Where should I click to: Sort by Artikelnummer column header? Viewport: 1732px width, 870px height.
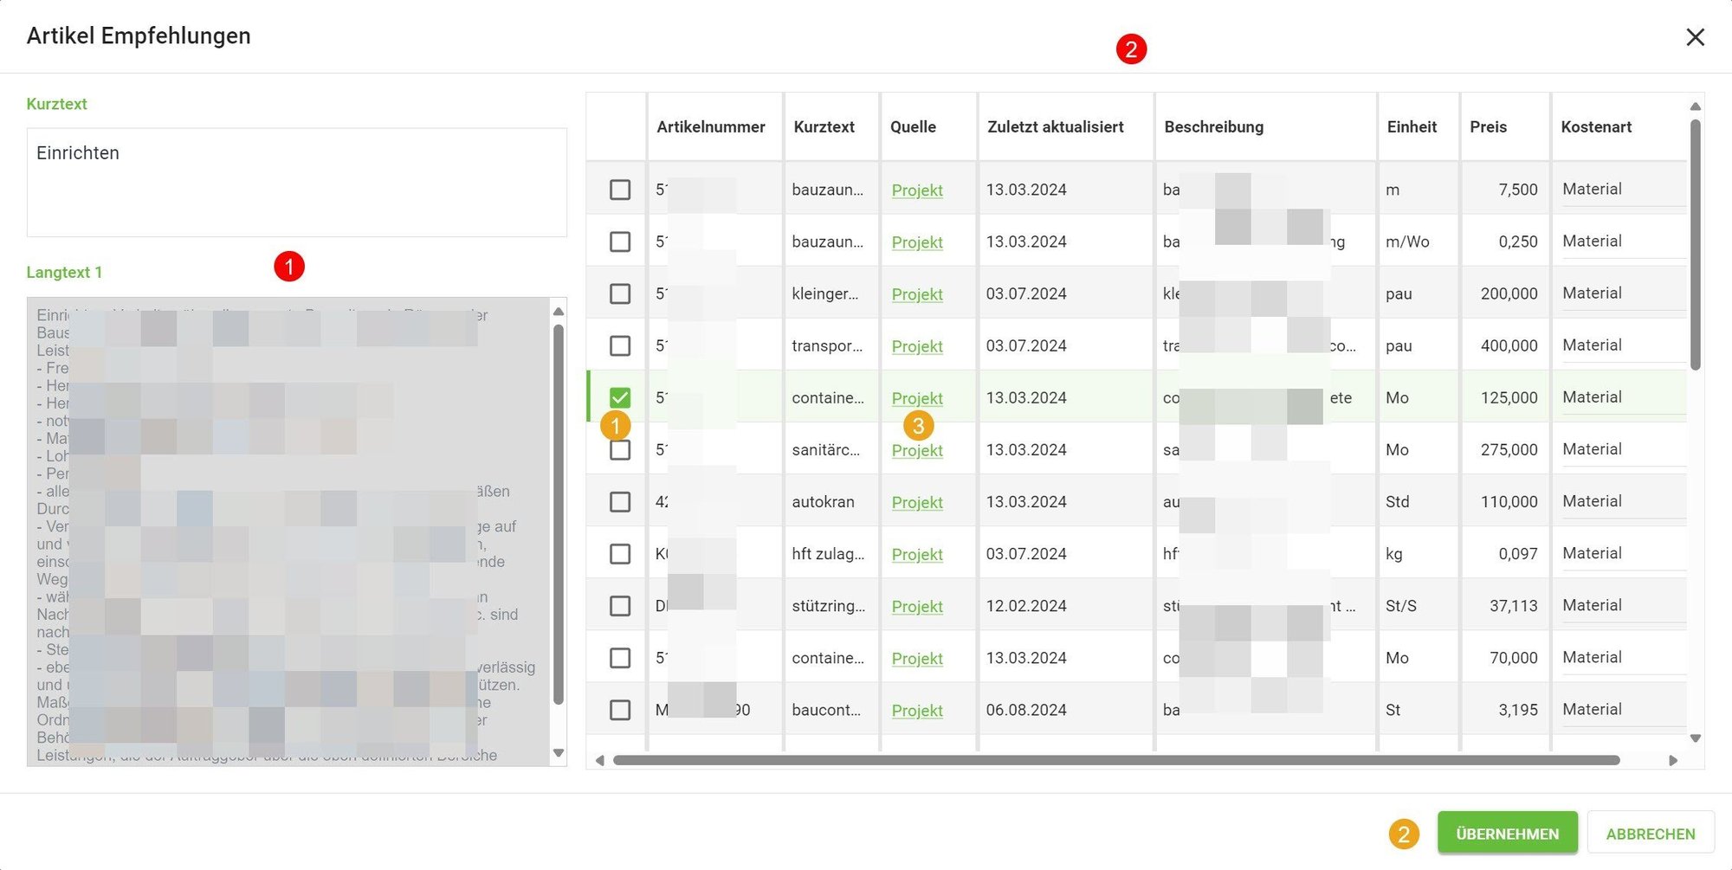[x=710, y=127]
